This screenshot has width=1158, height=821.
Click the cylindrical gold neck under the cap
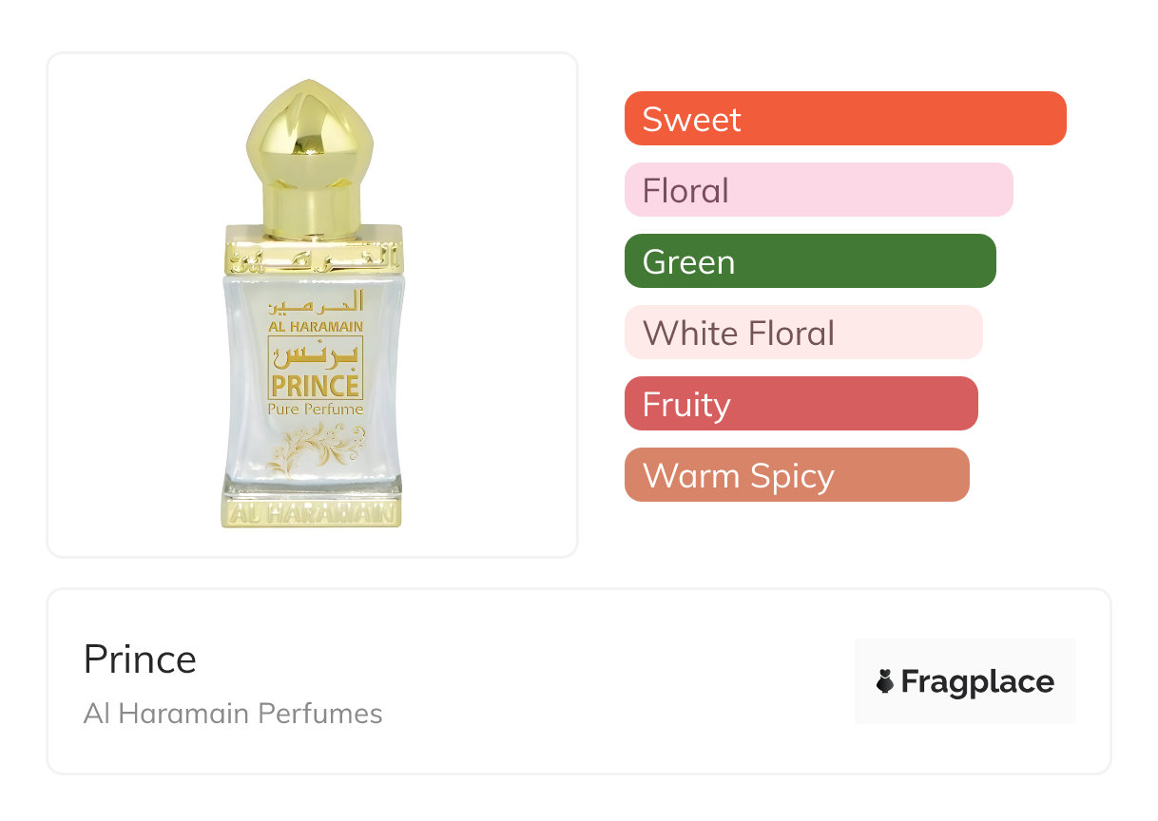[312, 202]
